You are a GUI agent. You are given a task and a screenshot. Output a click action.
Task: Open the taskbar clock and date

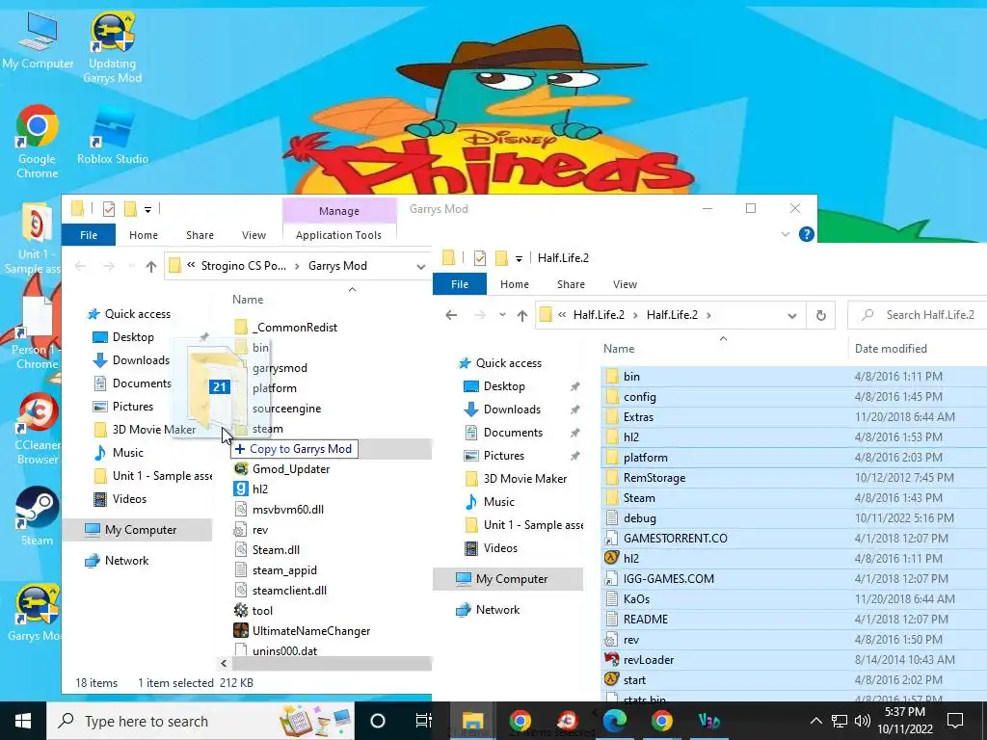[905, 721]
